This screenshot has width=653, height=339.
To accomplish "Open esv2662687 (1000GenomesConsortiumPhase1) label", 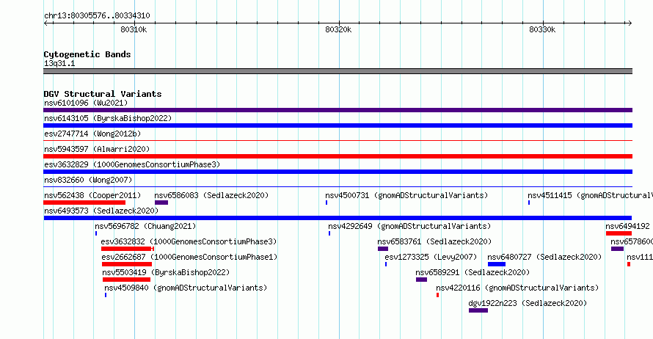I will click(x=189, y=257).
